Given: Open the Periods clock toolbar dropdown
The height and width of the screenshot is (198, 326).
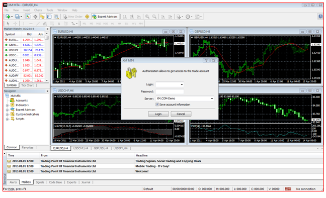Looking at the screenshot, I should click(x=189, y=17).
